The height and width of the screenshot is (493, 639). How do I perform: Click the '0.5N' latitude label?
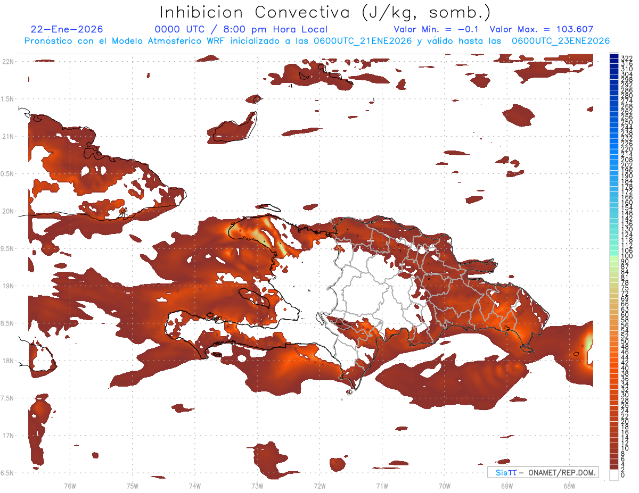[x=7, y=174]
